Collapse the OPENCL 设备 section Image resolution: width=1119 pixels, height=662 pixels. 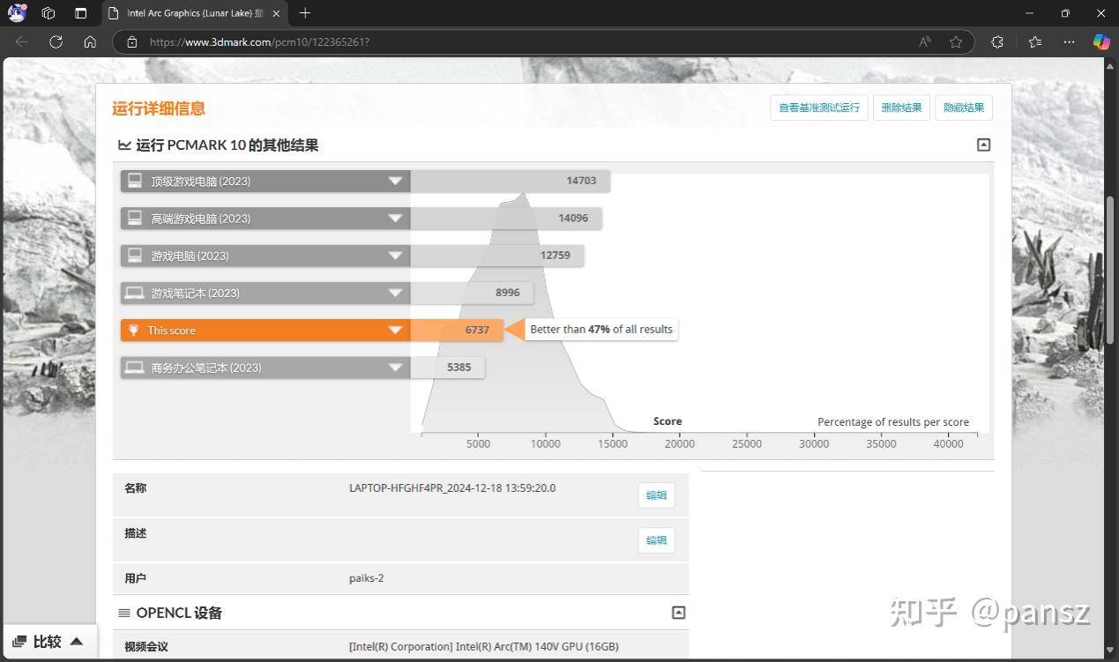(678, 613)
